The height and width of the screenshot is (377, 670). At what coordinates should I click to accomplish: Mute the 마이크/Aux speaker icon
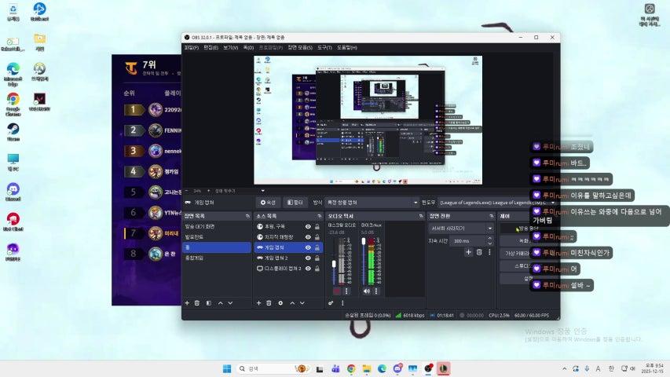366,291
